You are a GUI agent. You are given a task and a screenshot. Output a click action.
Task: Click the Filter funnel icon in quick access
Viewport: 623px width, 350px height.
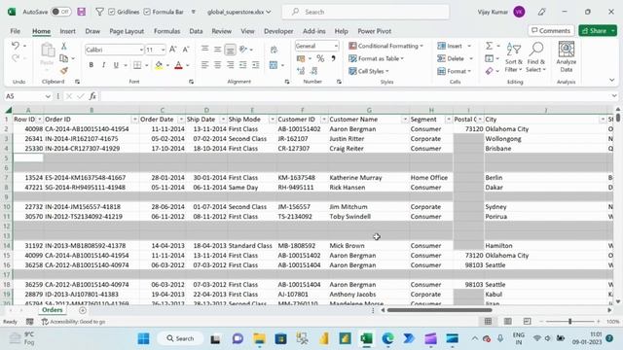tap(99, 12)
